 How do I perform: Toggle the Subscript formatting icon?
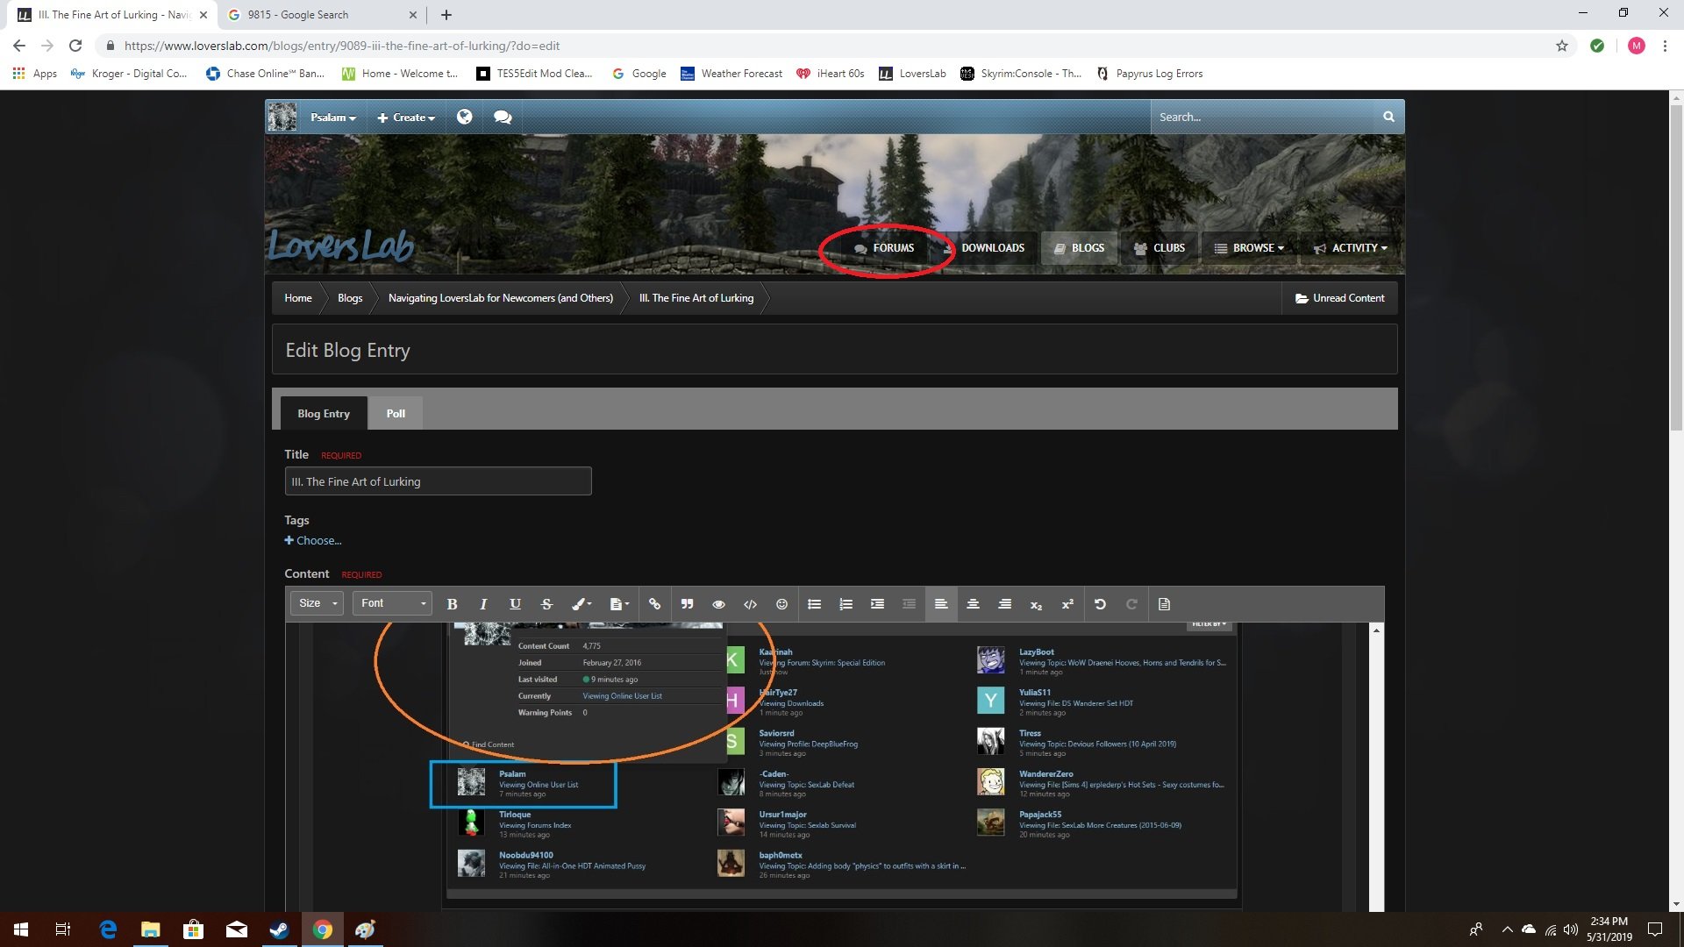(1037, 603)
